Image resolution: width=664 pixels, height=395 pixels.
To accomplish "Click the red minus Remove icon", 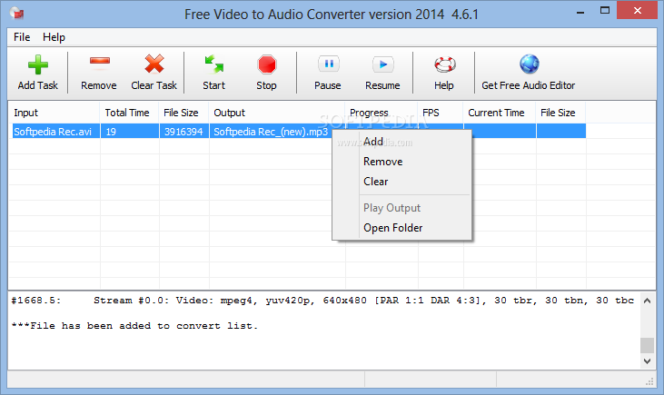I will pyautogui.click(x=100, y=62).
